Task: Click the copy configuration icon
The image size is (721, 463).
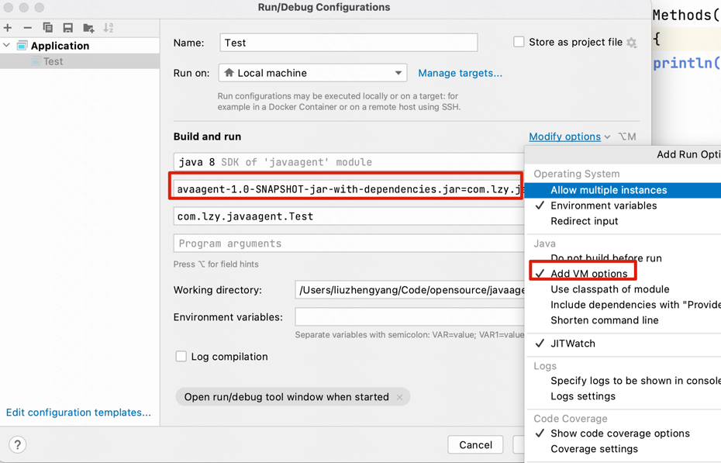Action: [x=47, y=28]
